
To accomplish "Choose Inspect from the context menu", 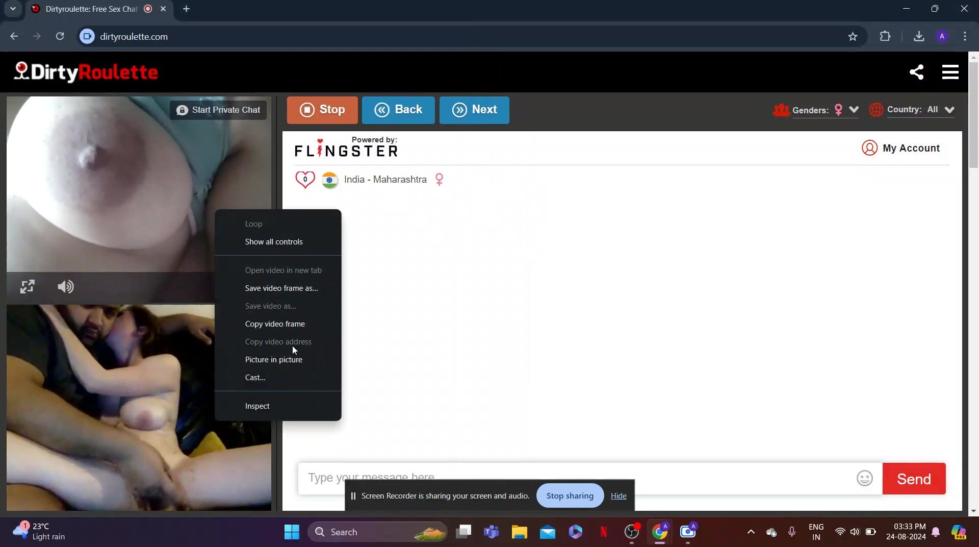I will [257, 406].
